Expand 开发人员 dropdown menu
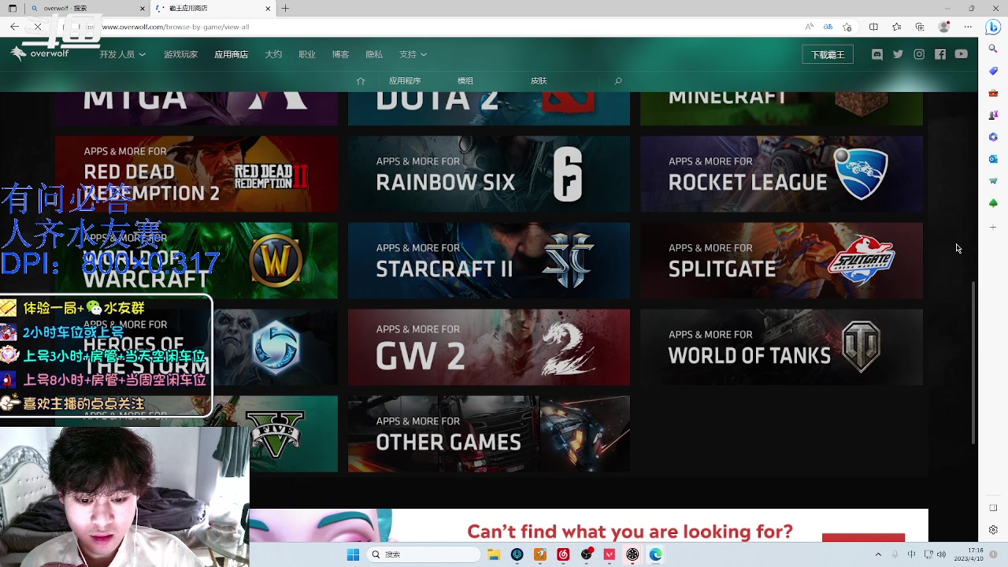The height and width of the screenshot is (567, 1008). pyautogui.click(x=122, y=54)
